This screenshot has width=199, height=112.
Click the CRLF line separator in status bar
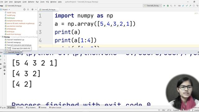pos(164,110)
